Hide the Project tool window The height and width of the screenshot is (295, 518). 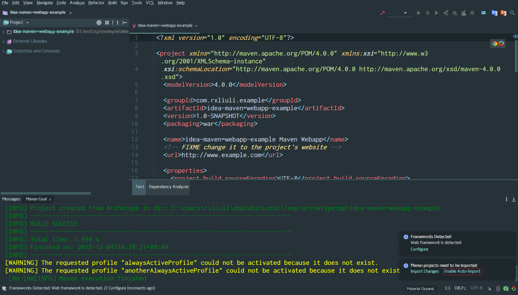pyautogui.click(x=125, y=23)
